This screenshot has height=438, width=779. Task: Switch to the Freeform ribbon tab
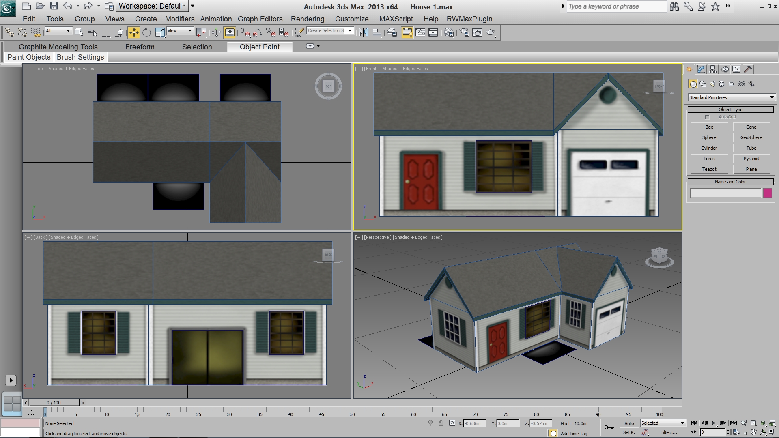[140, 47]
